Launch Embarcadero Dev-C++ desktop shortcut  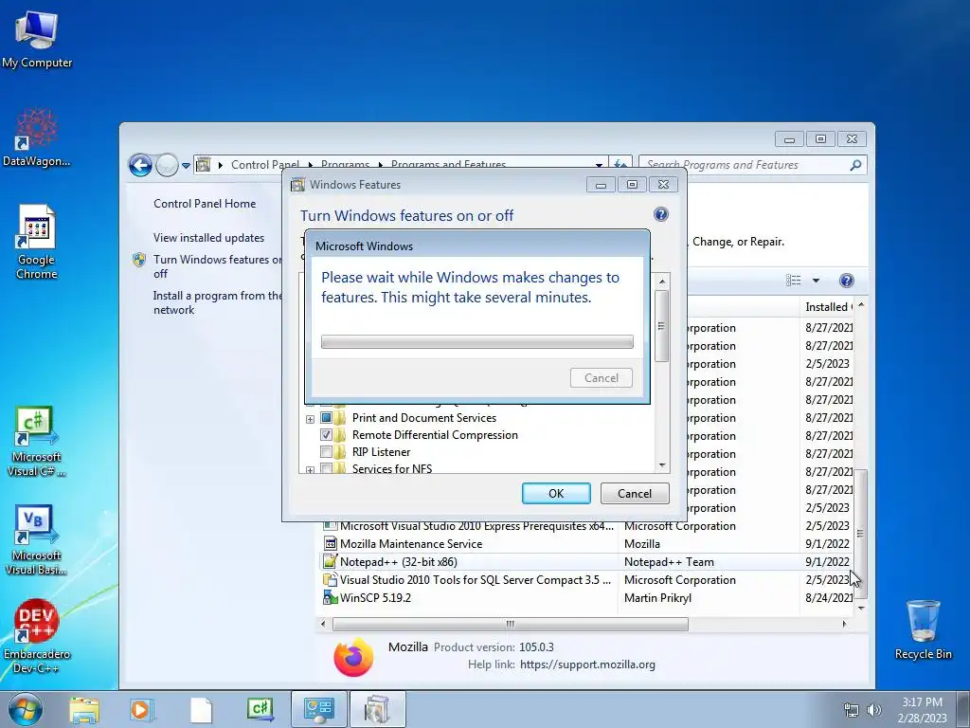[x=37, y=636]
